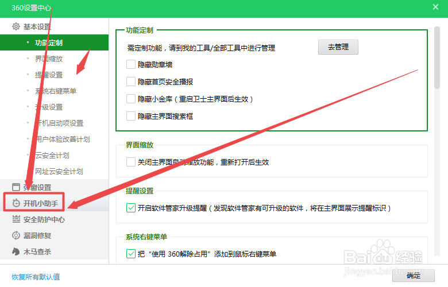Uncheck 使用360解除占用 right-click menu checkbox
The width and height of the screenshot is (448, 287).
pyautogui.click(x=131, y=254)
